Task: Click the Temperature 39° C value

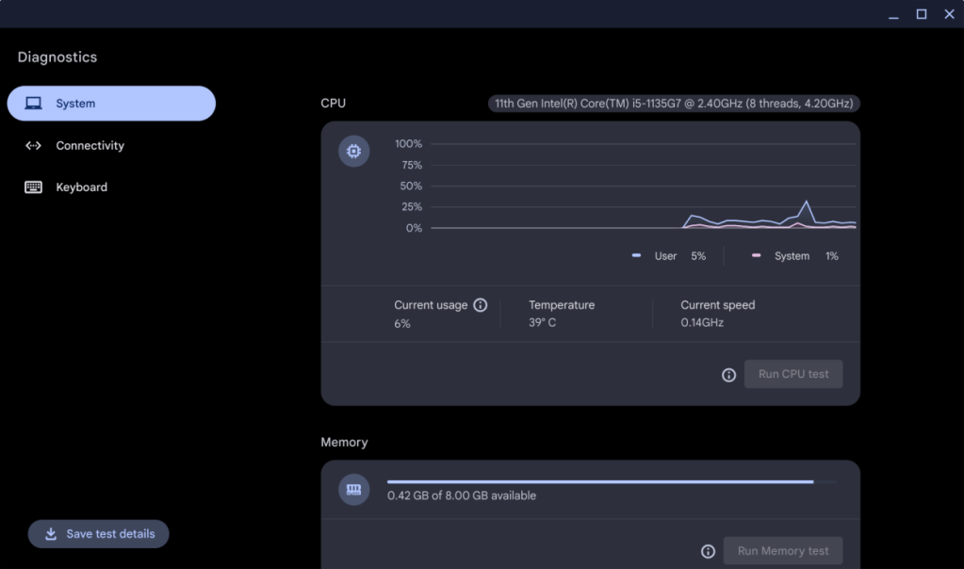Action: 542,322
